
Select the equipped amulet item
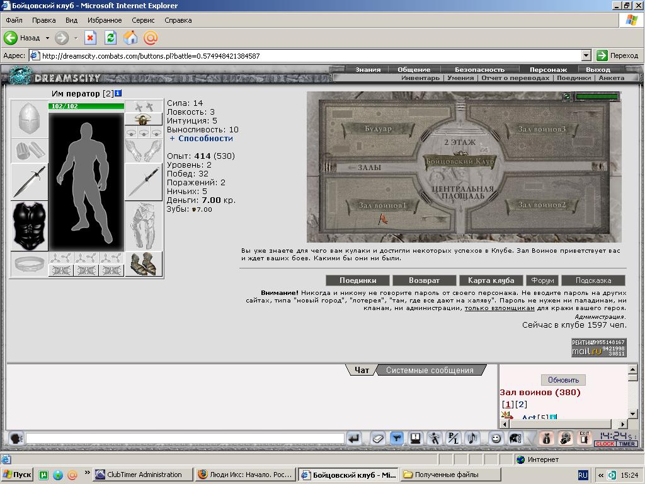tap(144, 119)
